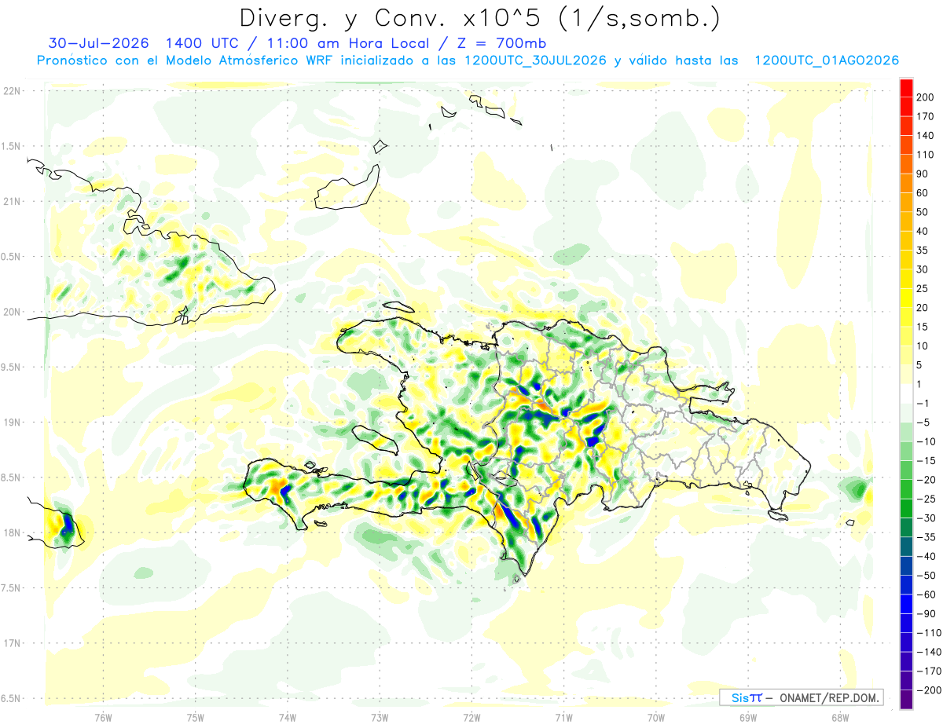Click the '71W' longitude label
943x728 pixels.
563,716
